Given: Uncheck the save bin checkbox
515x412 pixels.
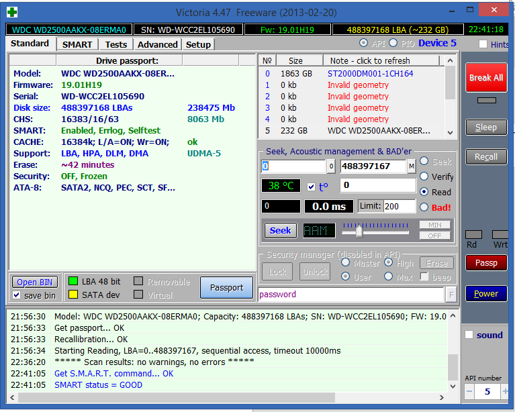Looking at the screenshot, I should [x=17, y=295].
